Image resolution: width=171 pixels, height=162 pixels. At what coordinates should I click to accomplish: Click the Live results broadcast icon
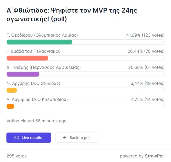17,138
